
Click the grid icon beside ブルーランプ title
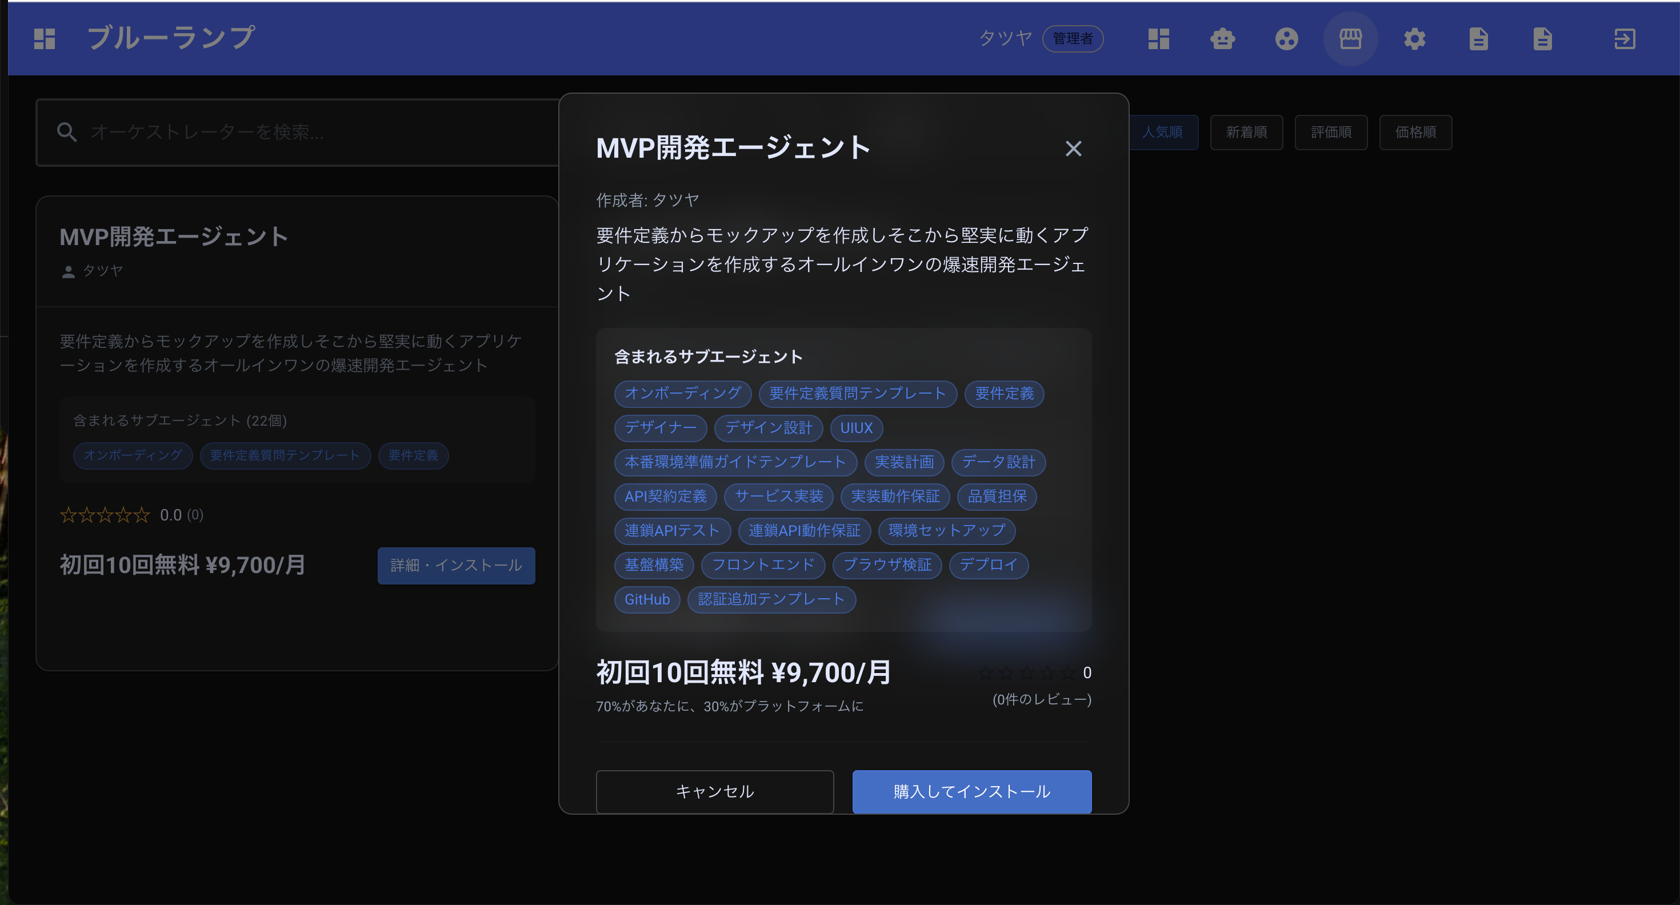(45, 39)
